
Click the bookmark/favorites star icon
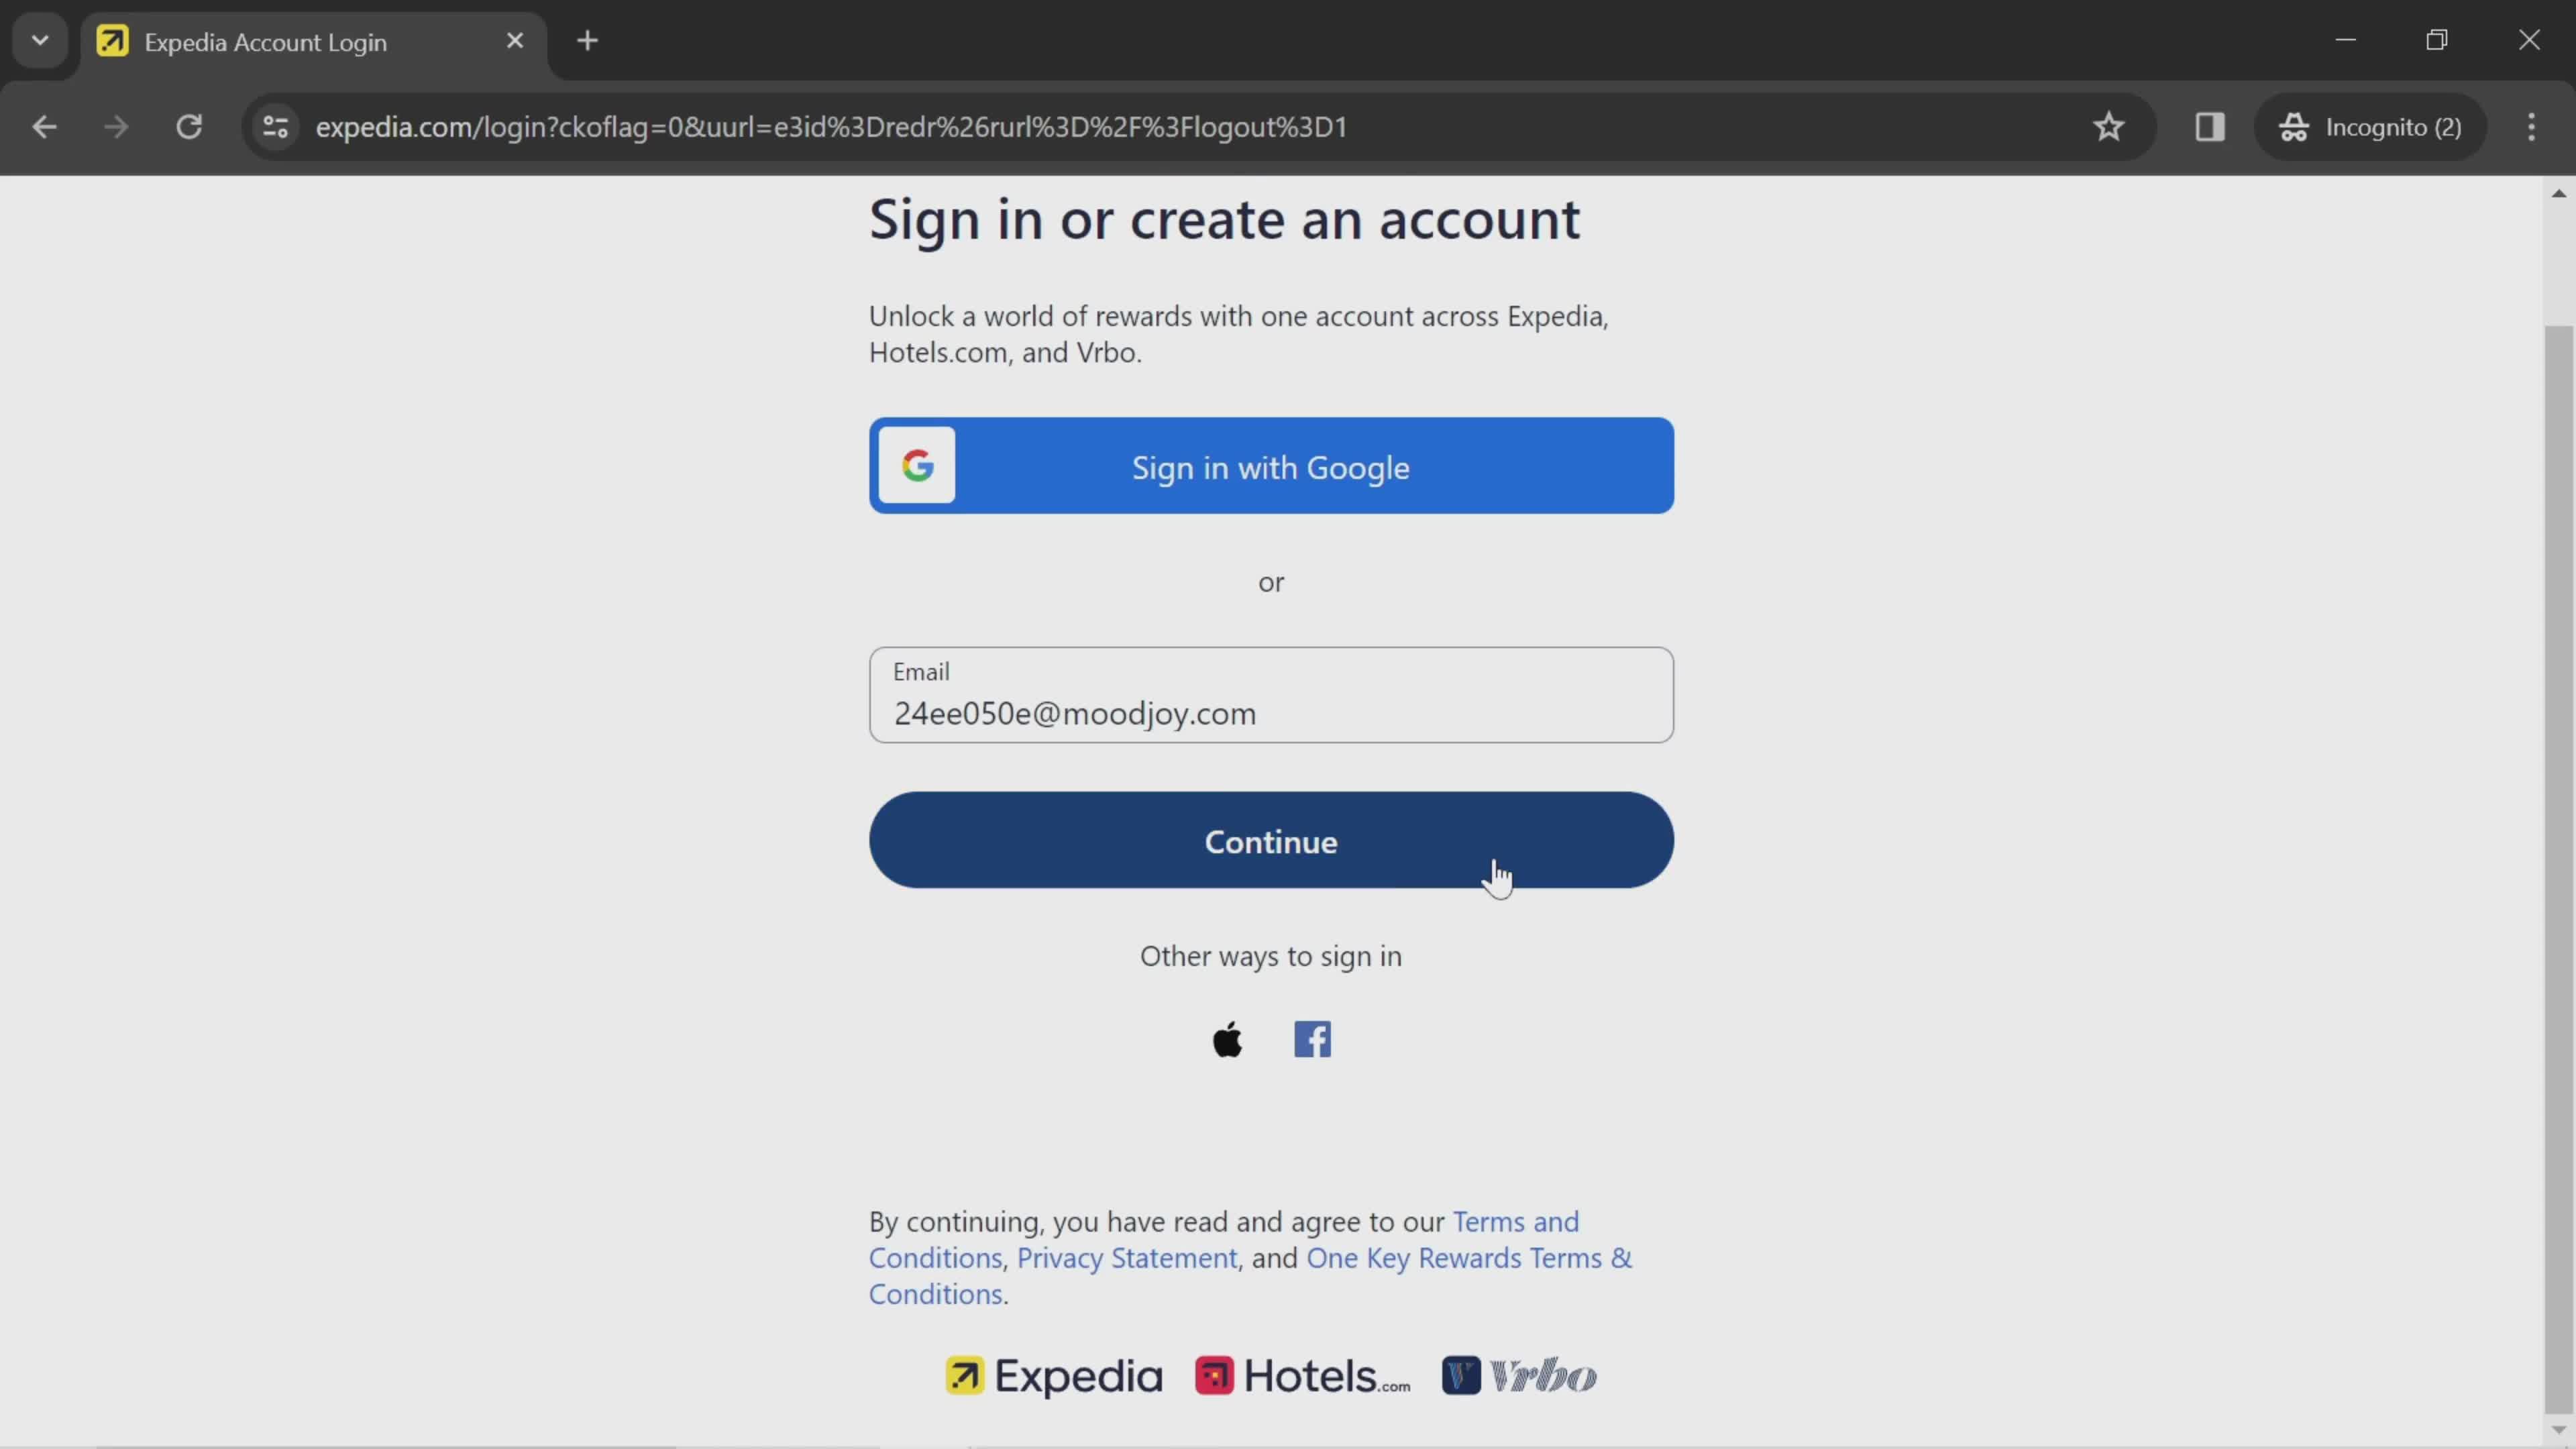pyautogui.click(x=2109, y=125)
